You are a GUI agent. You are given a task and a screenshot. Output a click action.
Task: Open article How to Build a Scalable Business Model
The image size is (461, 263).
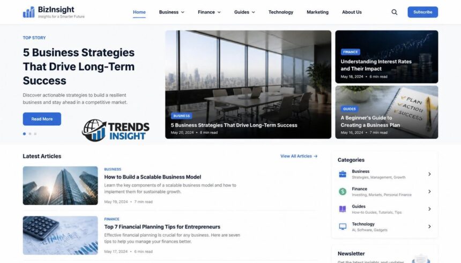click(153, 177)
